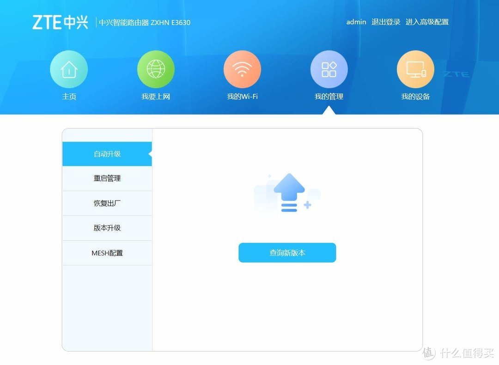499x365 pixels.
Task: Open the 我的Wi-Fi wireless icon
Action: click(242, 68)
